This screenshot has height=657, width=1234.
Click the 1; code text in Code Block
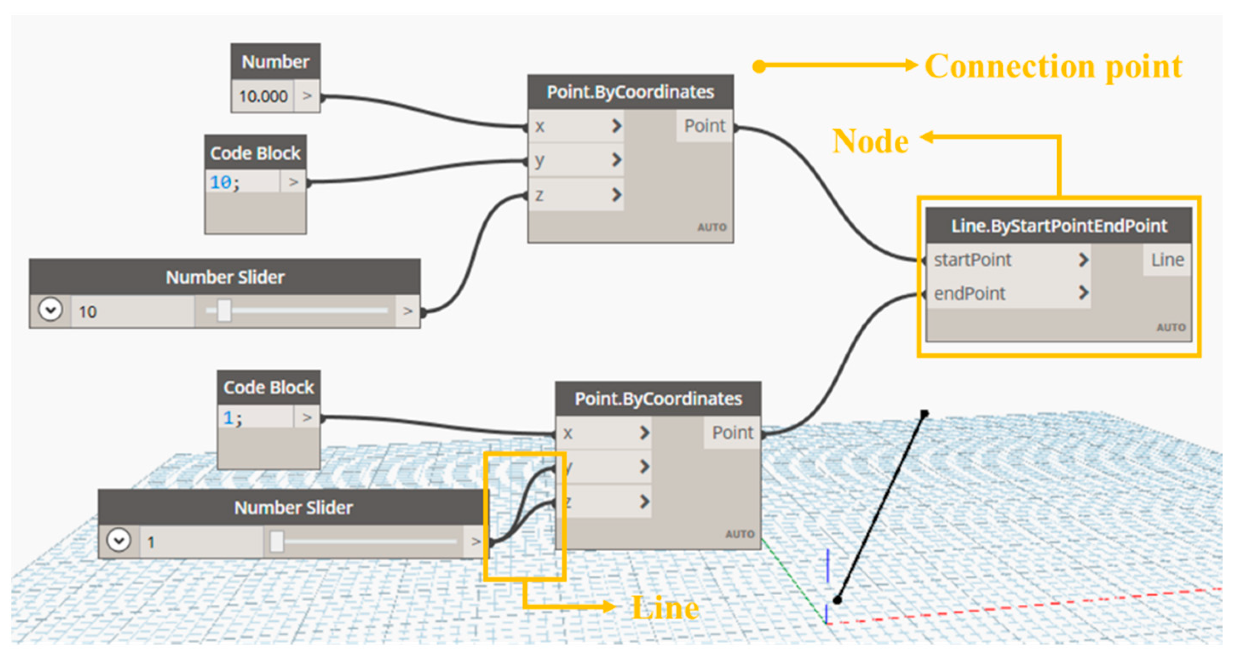(x=233, y=418)
